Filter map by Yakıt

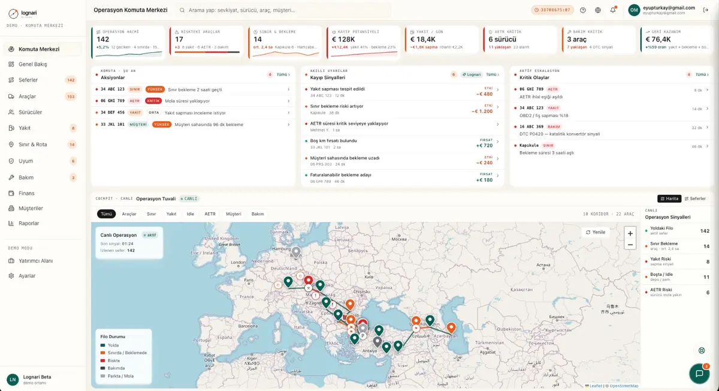pos(171,213)
